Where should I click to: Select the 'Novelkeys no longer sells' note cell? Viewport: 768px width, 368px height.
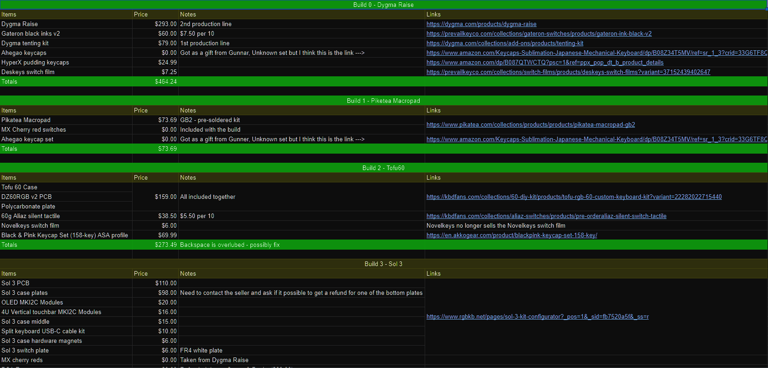[597, 226]
